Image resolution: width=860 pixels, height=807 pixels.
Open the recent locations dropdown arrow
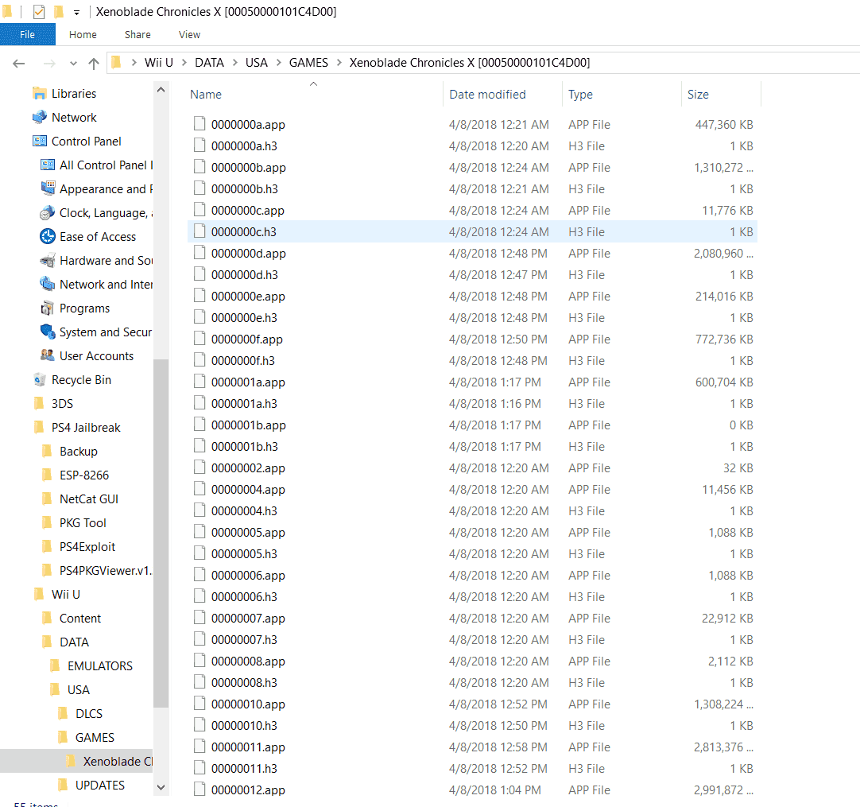click(x=73, y=64)
